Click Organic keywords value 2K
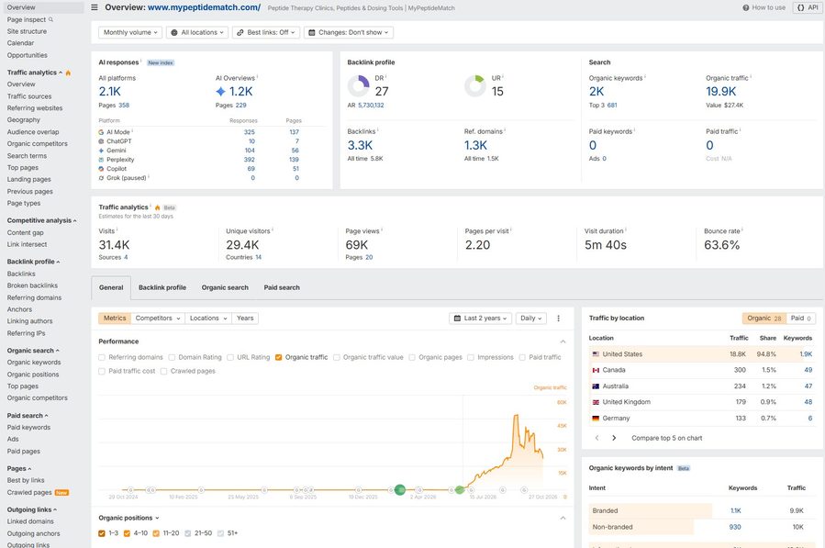The height and width of the screenshot is (548, 825). 596,92
